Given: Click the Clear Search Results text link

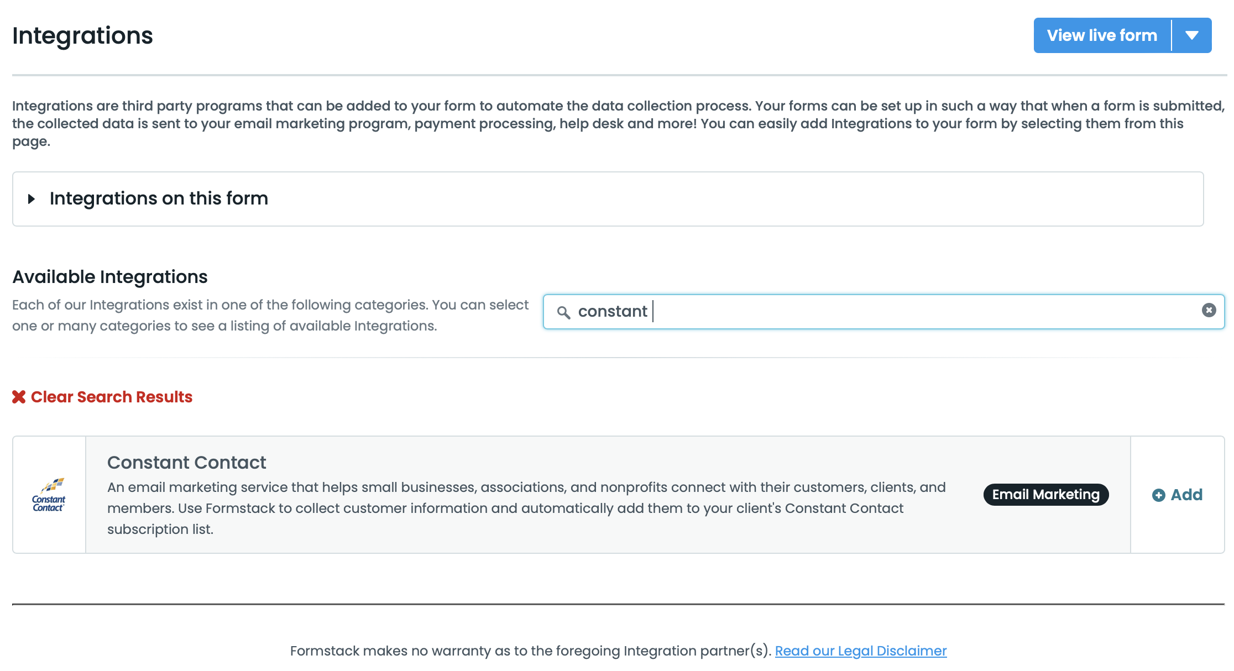Looking at the screenshot, I should coord(112,397).
